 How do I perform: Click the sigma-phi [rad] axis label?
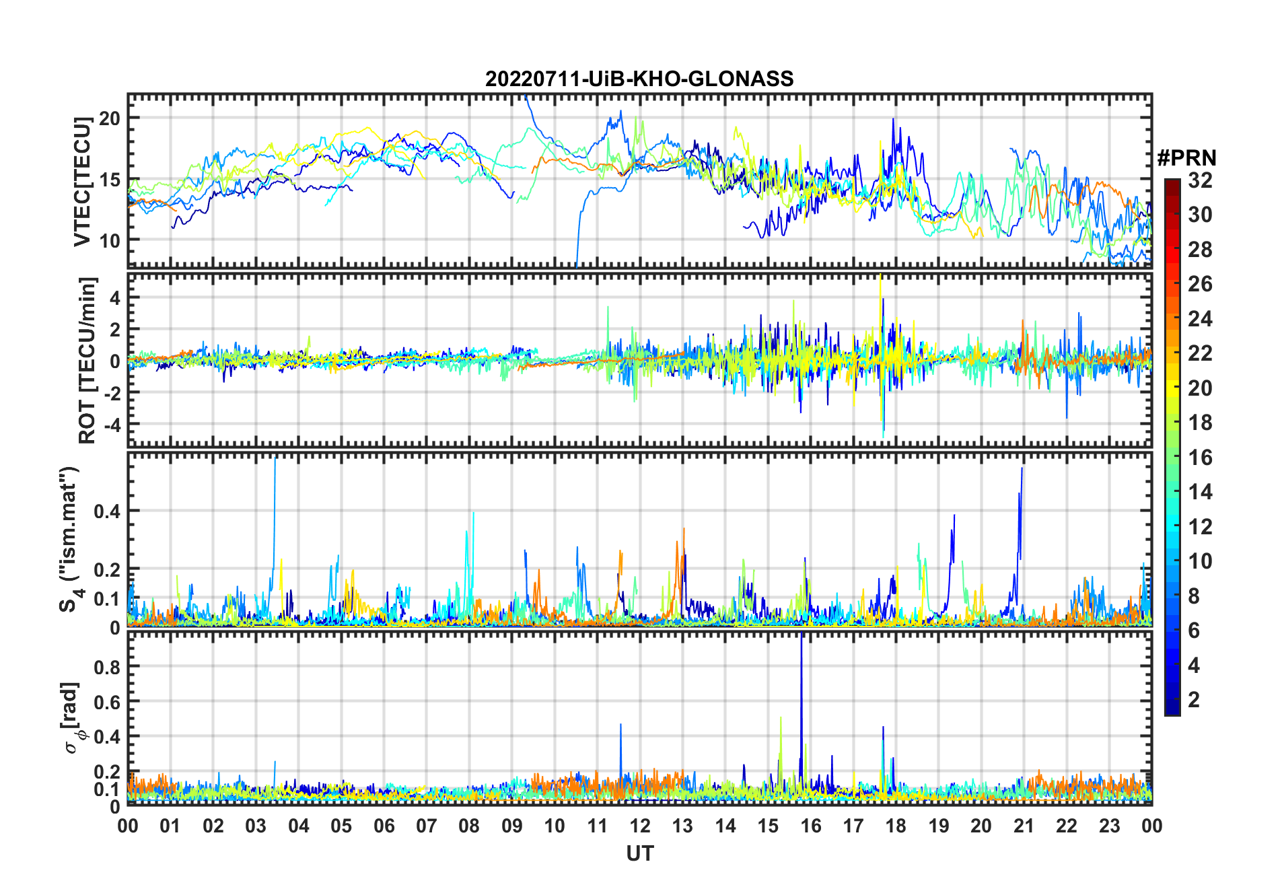(x=74, y=717)
